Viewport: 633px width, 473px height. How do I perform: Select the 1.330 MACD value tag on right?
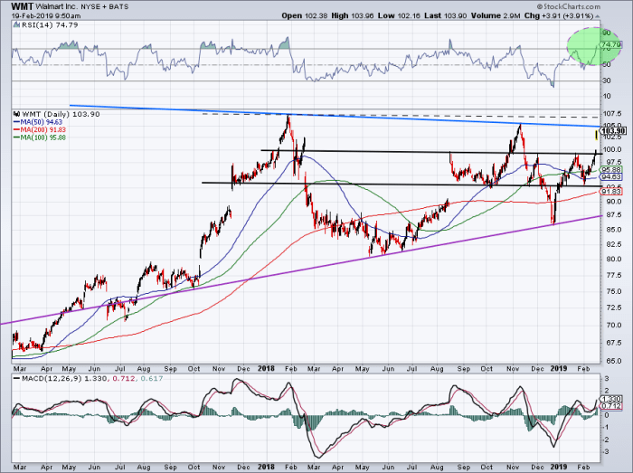[x=610, y=398]
